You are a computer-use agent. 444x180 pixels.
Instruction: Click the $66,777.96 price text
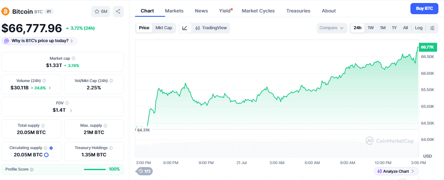(x=32, y=28)
